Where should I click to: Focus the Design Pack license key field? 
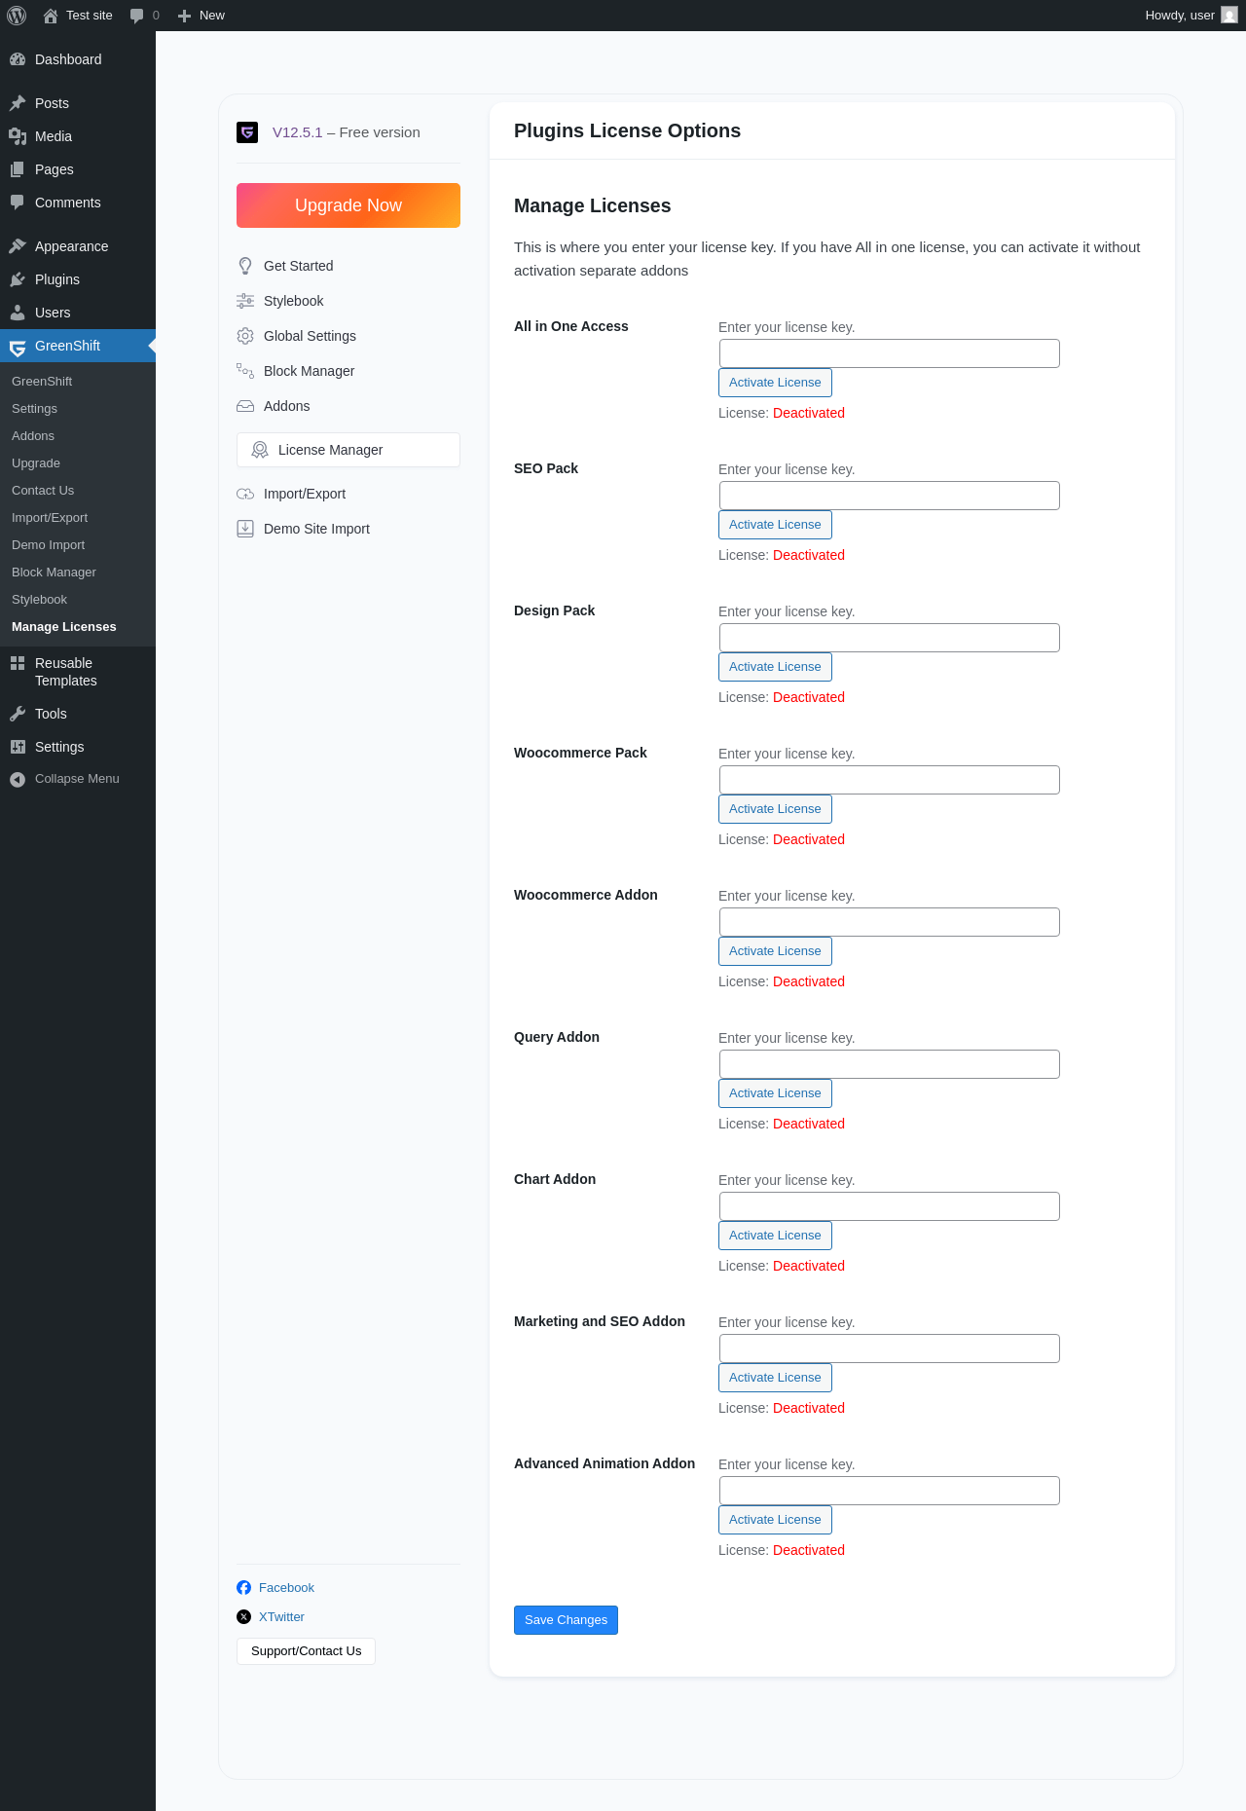890,638
